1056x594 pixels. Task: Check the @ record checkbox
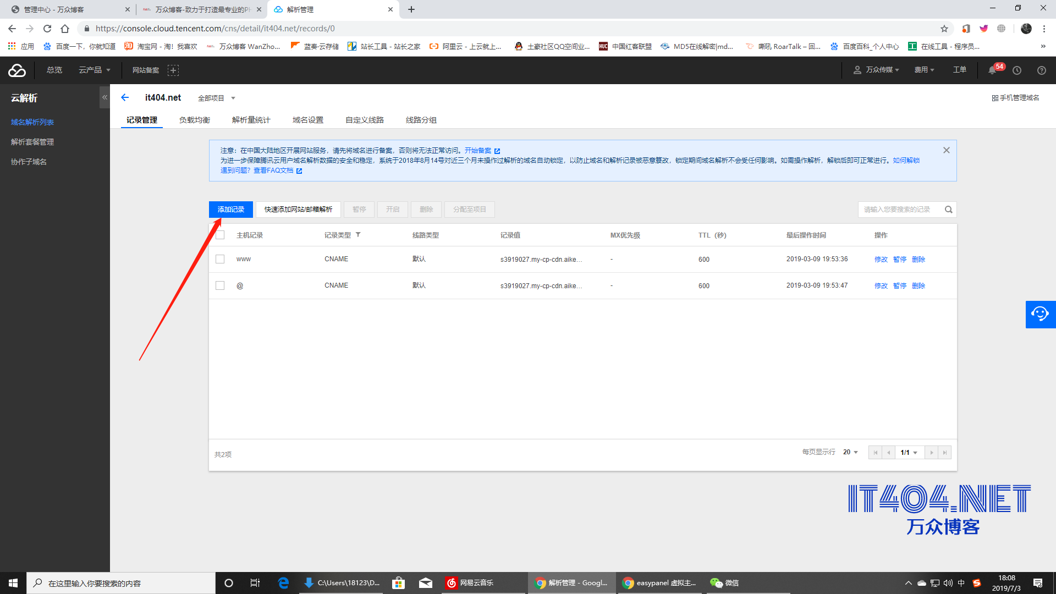pos(220,285)
